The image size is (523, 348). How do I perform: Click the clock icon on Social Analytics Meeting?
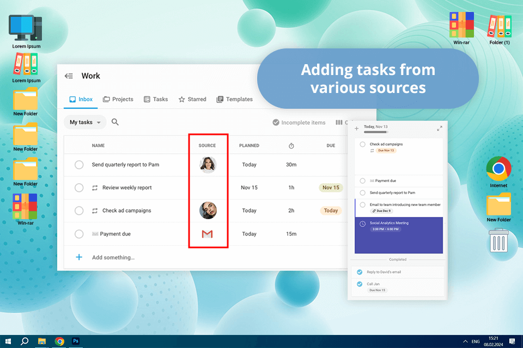click(x=363, y=224)
